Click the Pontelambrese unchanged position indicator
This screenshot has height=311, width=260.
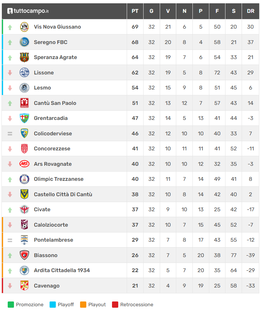coord(10,240)
